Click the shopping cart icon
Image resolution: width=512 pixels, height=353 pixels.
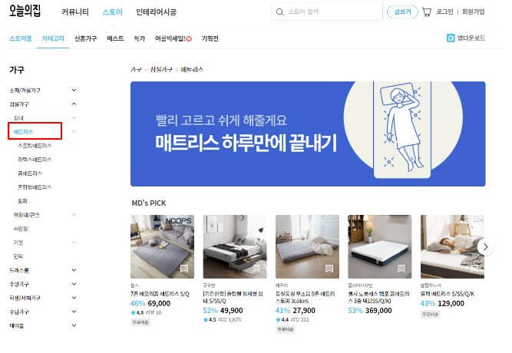click(427, 12)
